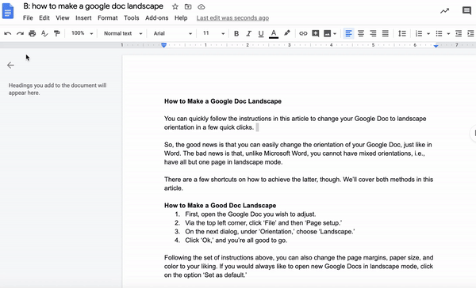Image resolution: width=476 pixels, height=288 pixels.
Task: Open the File menu
Action: coord(28,18)
